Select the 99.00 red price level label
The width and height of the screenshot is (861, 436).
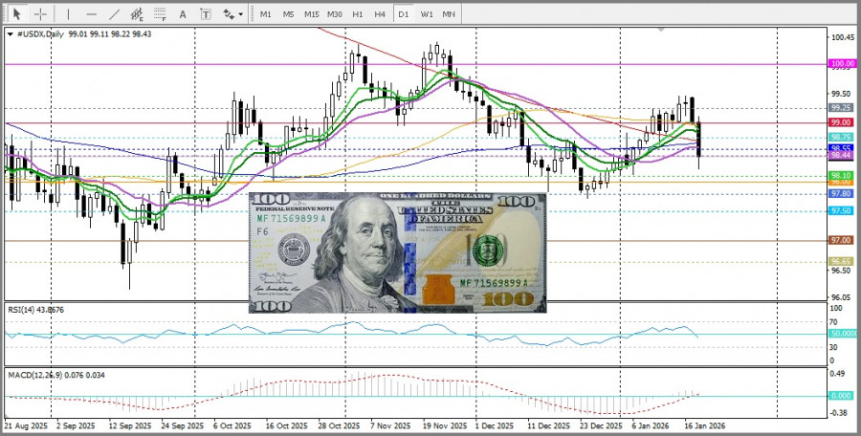(842, 121)
